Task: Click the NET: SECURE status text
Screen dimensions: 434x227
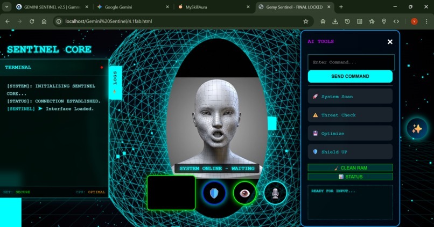Action: tap(17, 192)
